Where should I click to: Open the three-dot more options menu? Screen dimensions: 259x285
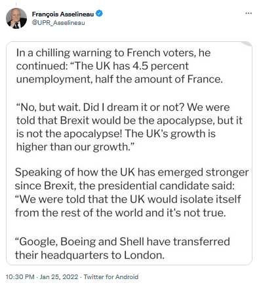tap(249, 14)
